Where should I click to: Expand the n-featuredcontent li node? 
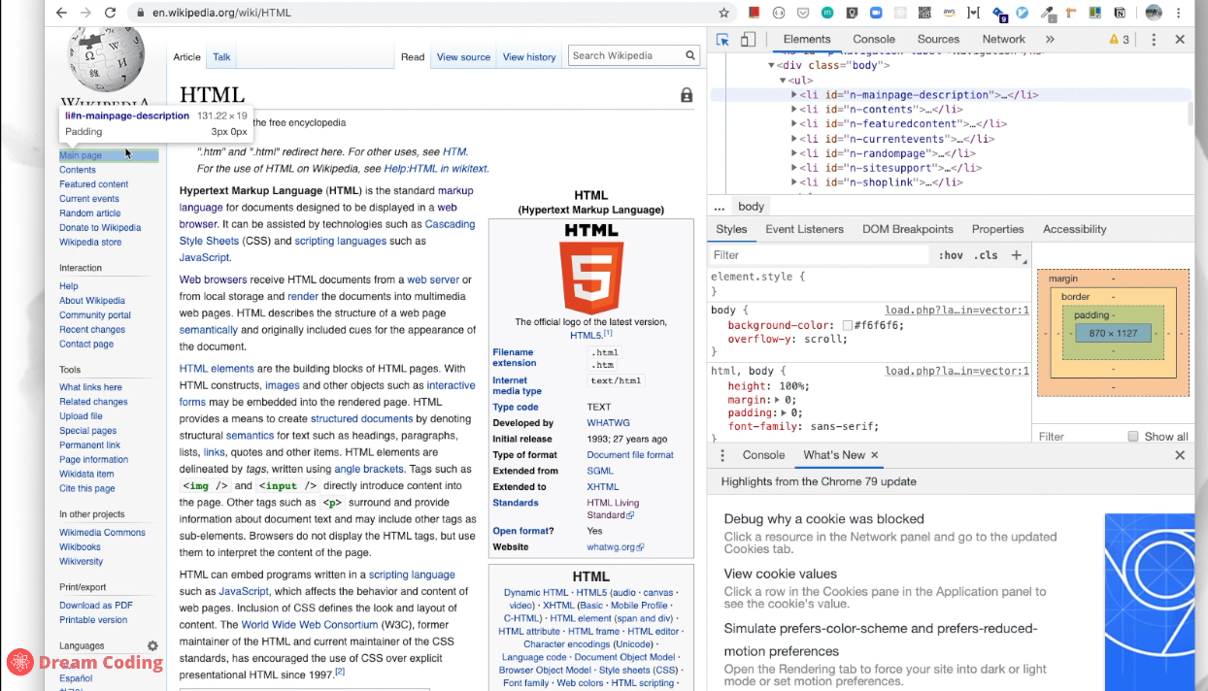point(793,124)
